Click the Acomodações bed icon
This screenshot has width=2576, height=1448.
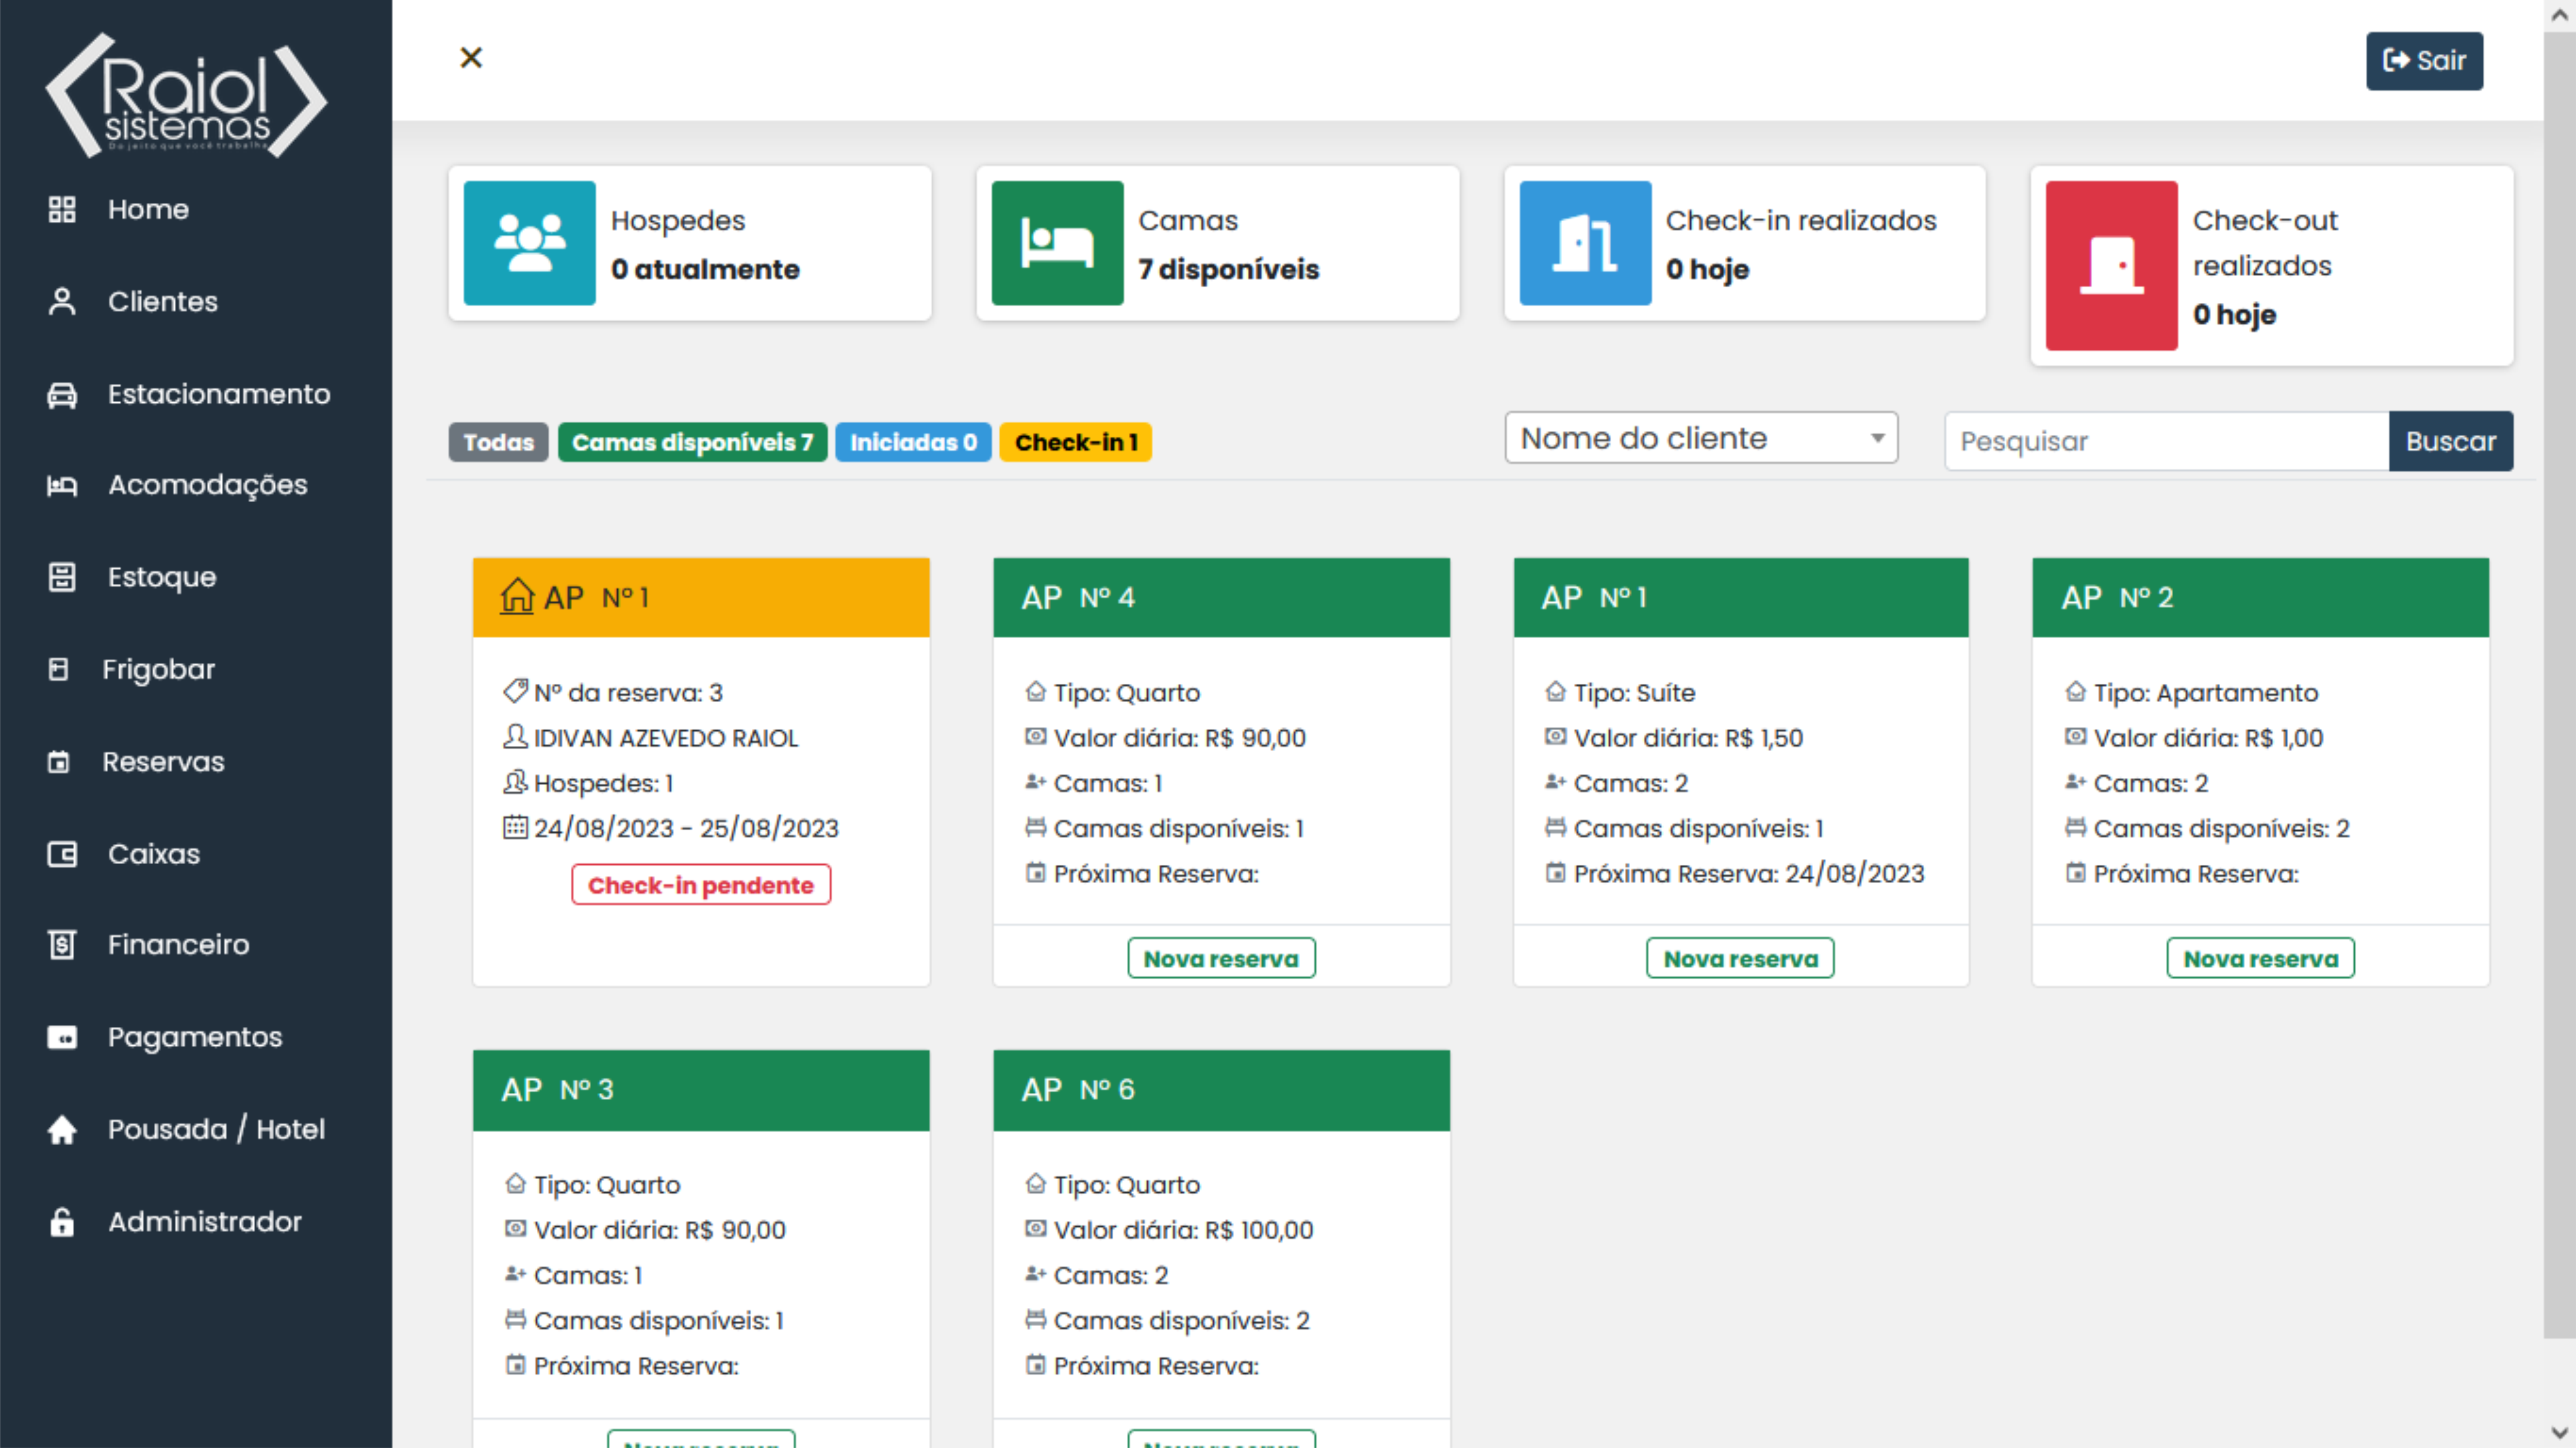click(62, 485)
